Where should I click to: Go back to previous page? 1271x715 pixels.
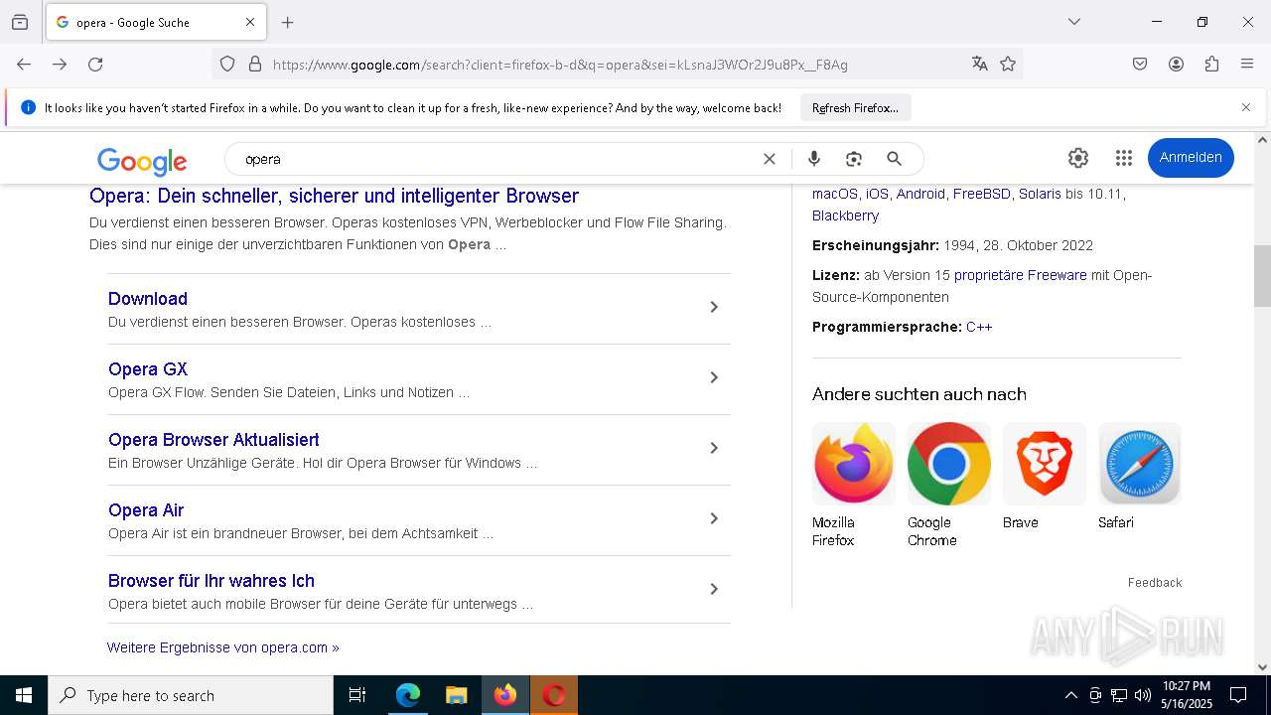click(24, 65)
